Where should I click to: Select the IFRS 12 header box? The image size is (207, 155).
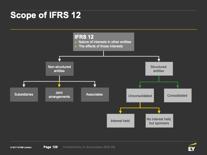(x=103, y=42)
